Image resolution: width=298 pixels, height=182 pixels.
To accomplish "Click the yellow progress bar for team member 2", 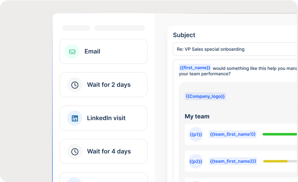I will [x=275, y=161].
